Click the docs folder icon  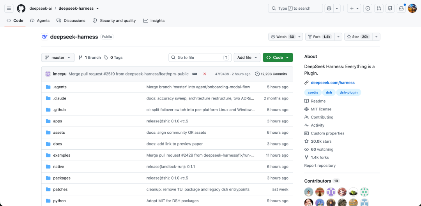coord(48,144)
